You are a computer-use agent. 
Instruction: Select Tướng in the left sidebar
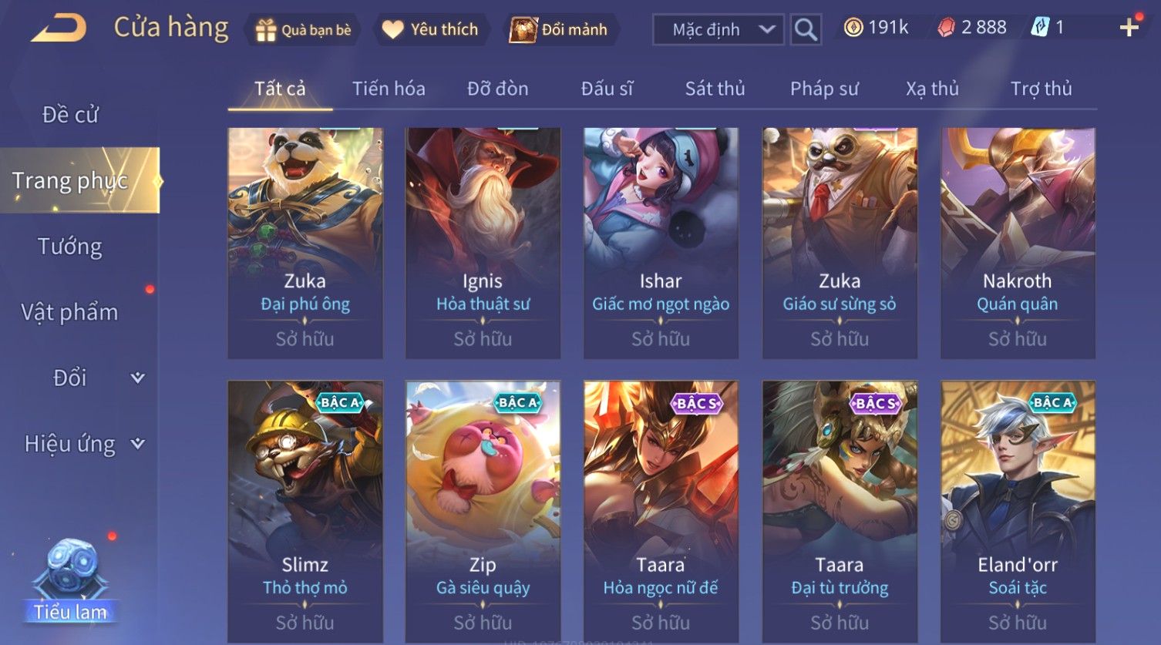click(69, 247)
